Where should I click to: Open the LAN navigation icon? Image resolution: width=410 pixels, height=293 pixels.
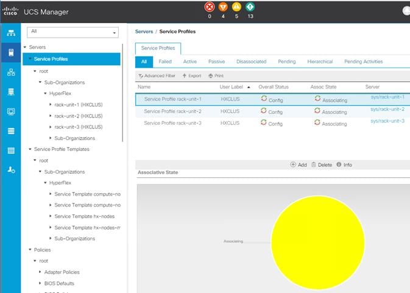(11, 72)
